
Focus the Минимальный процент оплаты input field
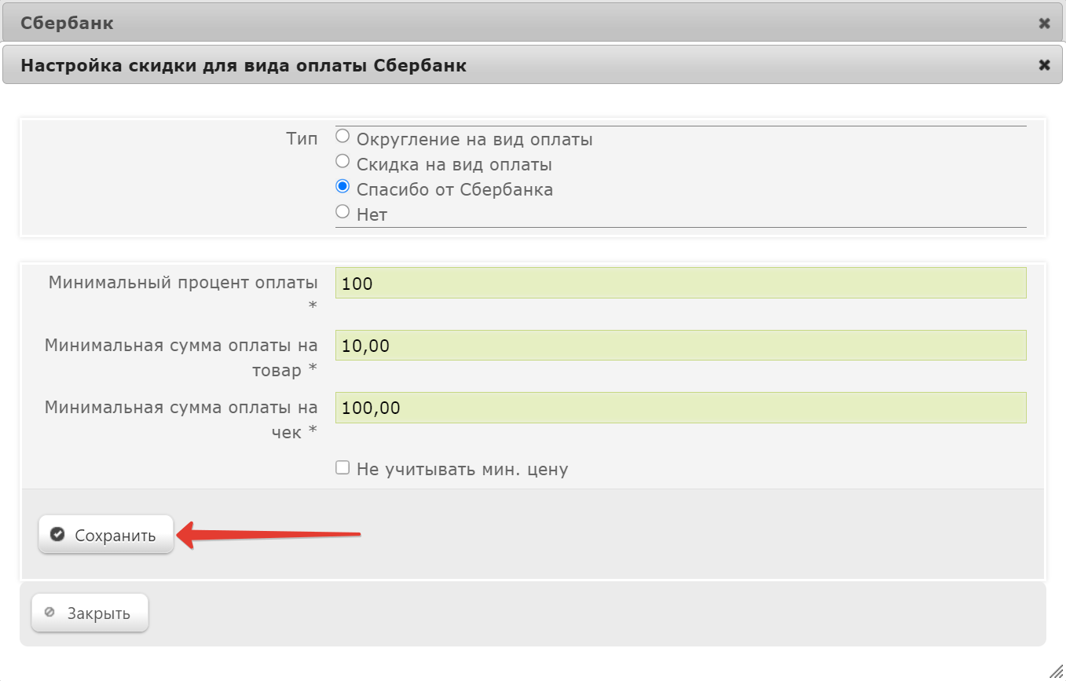[x=680, y=283]
